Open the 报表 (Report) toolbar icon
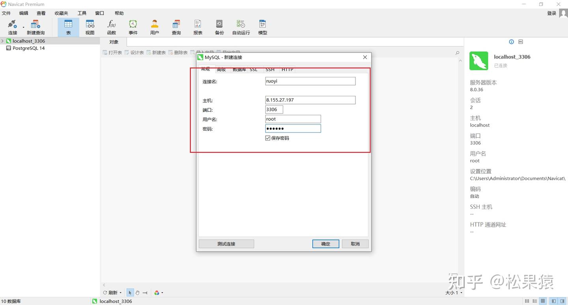Image resolution: width=568 pixels, height=305 pixels. (198, 27)
